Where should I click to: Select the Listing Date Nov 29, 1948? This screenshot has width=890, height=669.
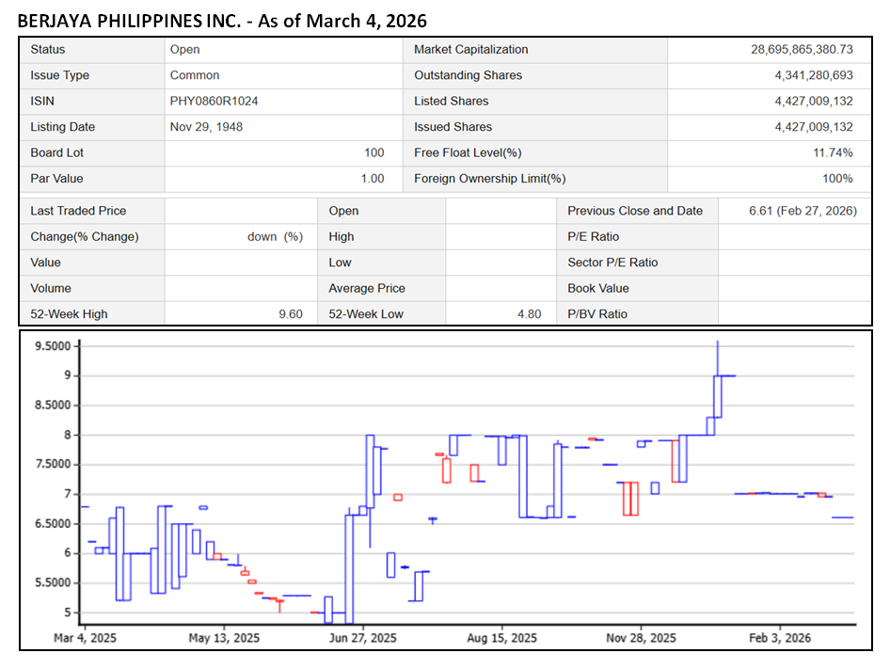pos(206,127)
